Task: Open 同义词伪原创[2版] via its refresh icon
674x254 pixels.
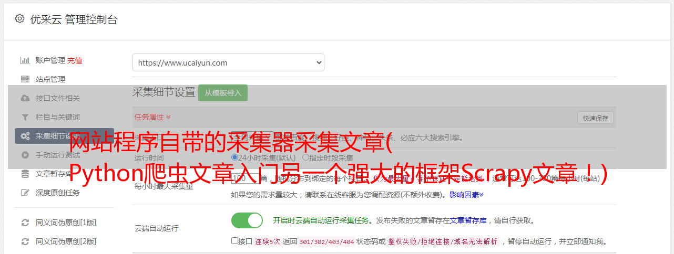Action: click(x=25, y=241)
